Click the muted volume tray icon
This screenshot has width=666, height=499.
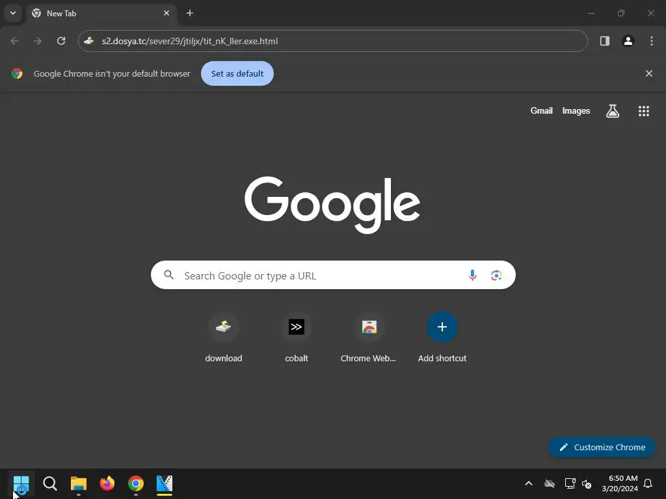587,483
